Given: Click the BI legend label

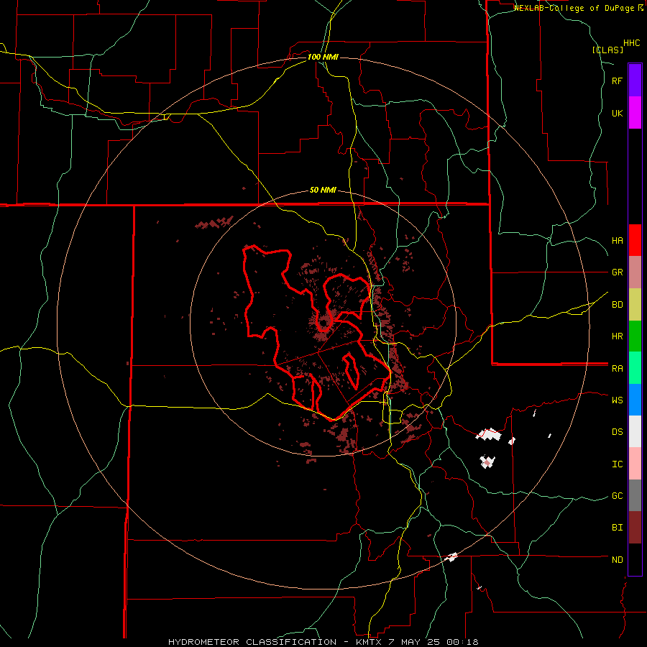Looking at the screenshot, I should (x=618, y=528).
